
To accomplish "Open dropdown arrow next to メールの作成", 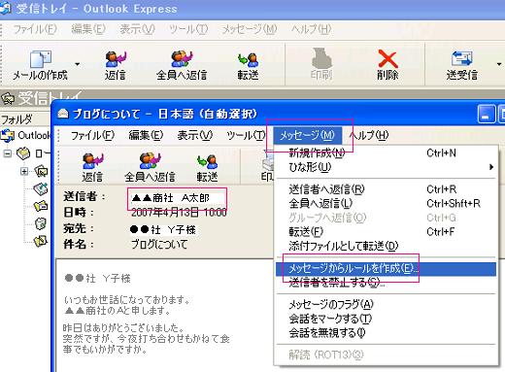I will (x=77, y=64).
